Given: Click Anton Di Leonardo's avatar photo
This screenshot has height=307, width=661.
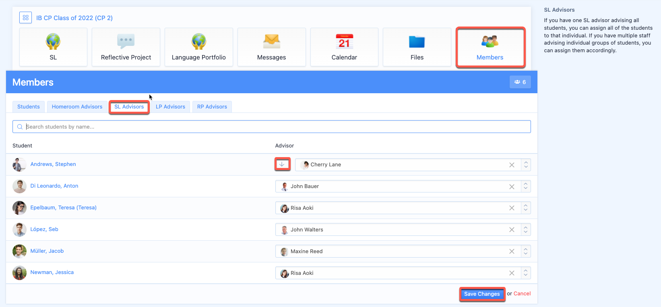Looking at the screenshot, I should coord(19,186).
